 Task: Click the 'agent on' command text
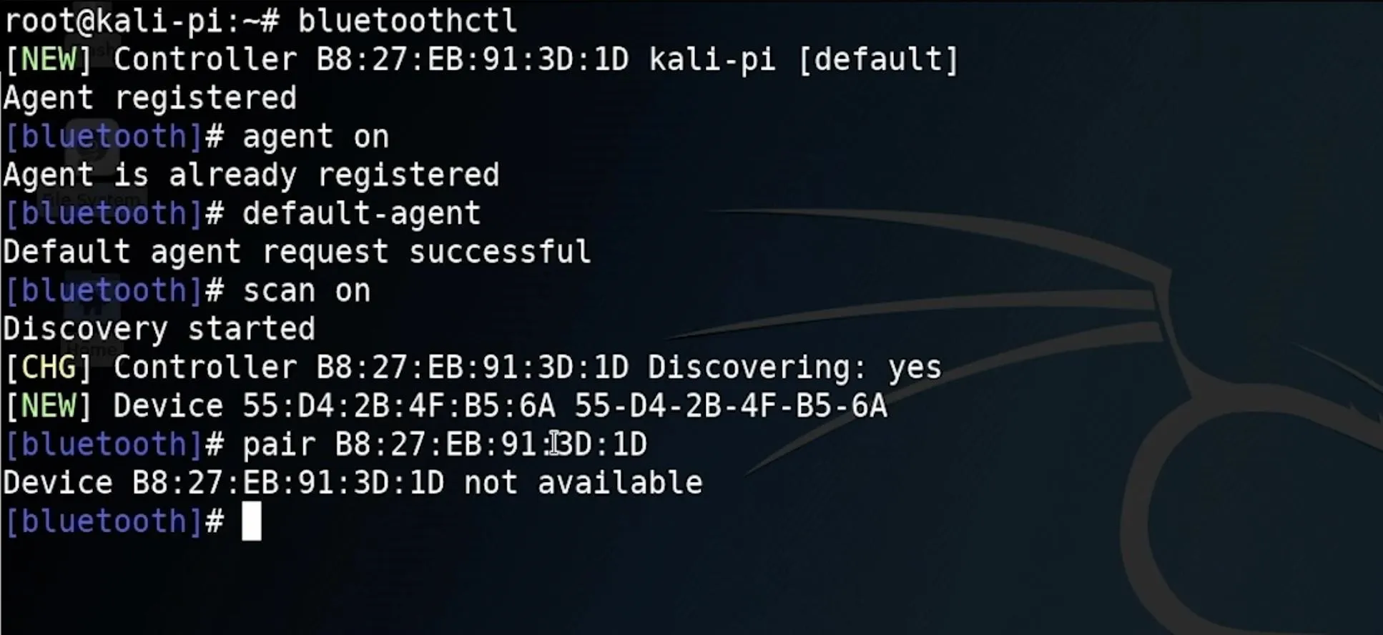point(316,137)
